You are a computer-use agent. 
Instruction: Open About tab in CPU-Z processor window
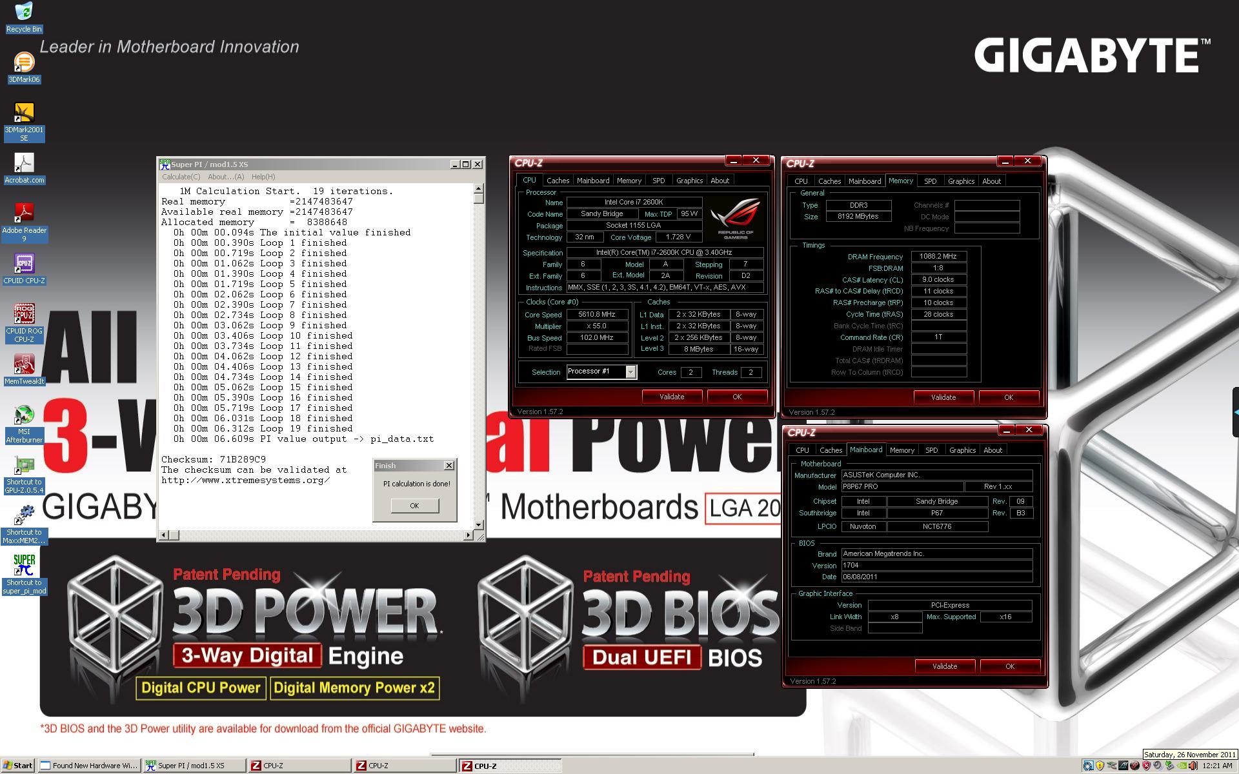tap(720, 181)
